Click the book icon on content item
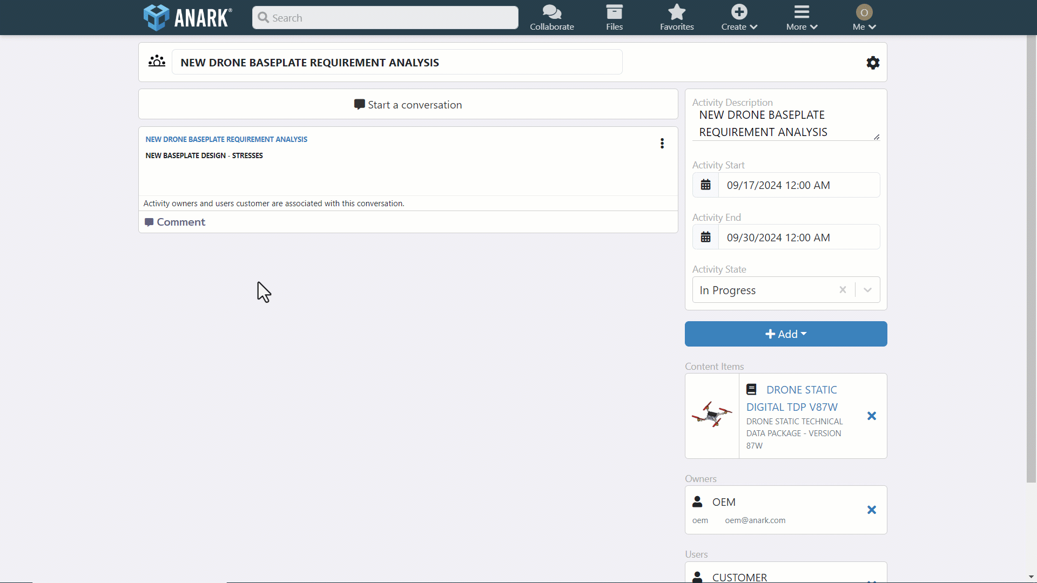The height and width of the screenshot is (583, 1037). click(751, 389)
